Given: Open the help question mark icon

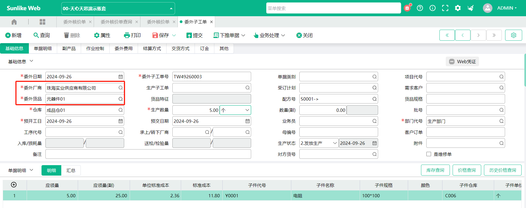Looking at the screenshot, I should [x=420, y=8].
